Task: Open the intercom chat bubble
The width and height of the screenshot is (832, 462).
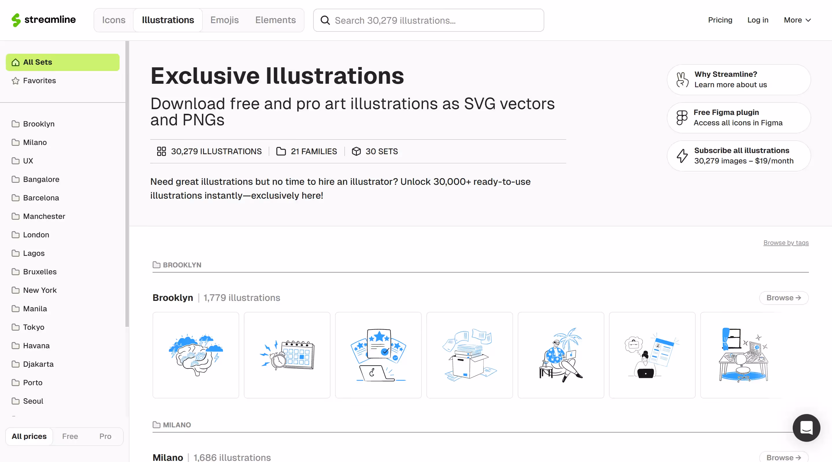Action: (806, 428)
